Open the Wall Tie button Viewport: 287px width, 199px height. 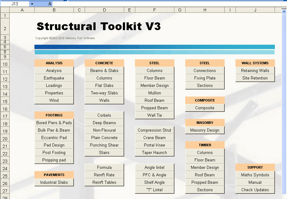155,115
